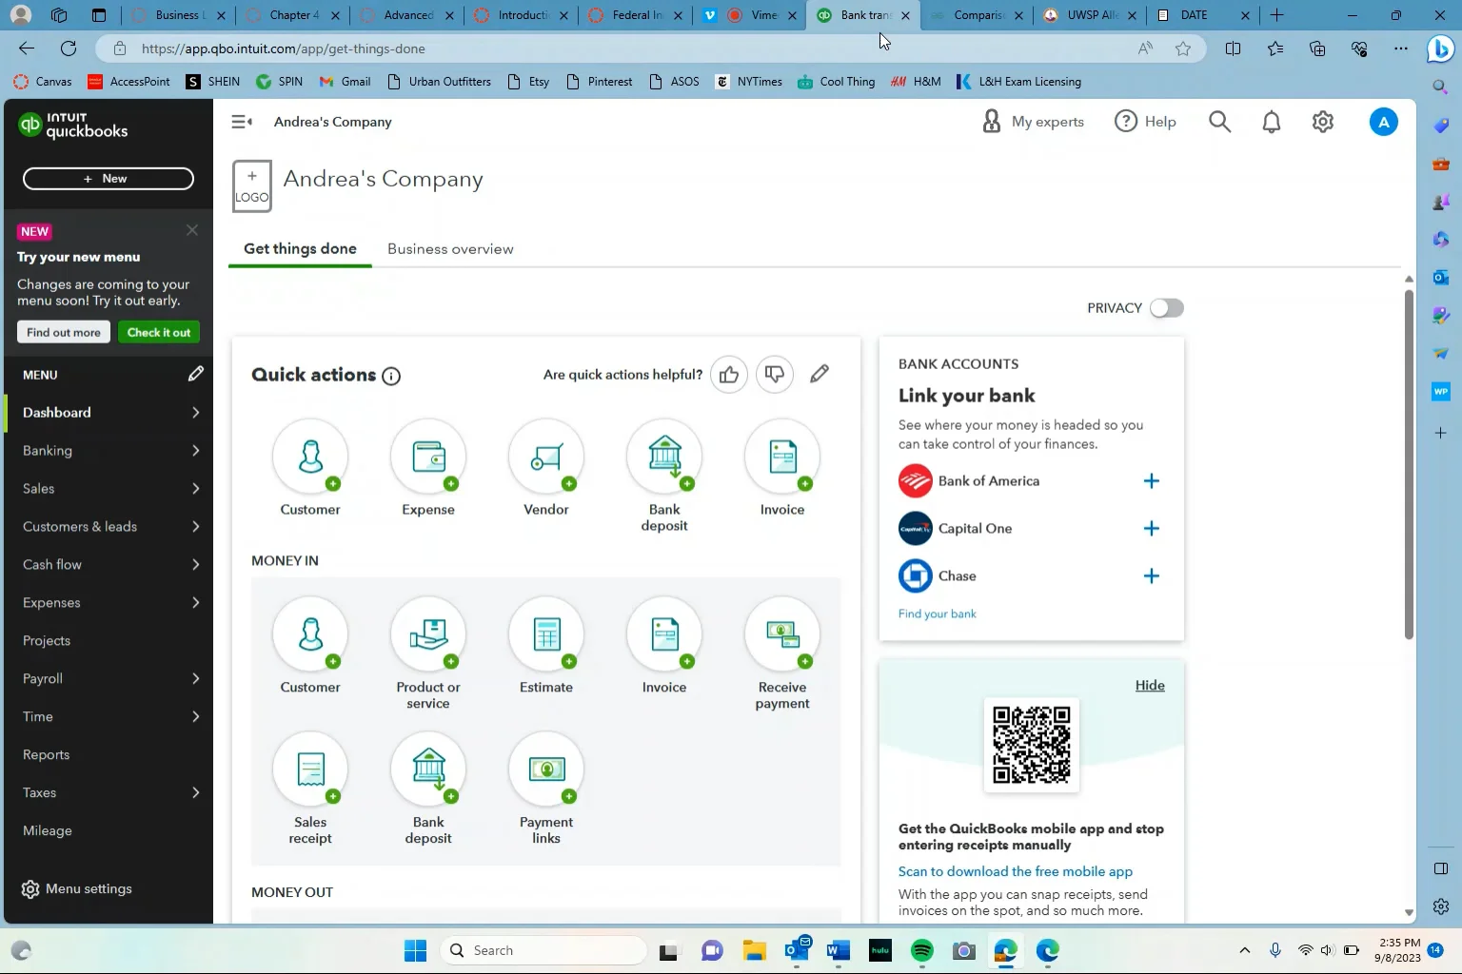Expand the Payroll submenu chevron
Image resolution: width=1462 pixels, height=974 pixels.
click(195, 679)
